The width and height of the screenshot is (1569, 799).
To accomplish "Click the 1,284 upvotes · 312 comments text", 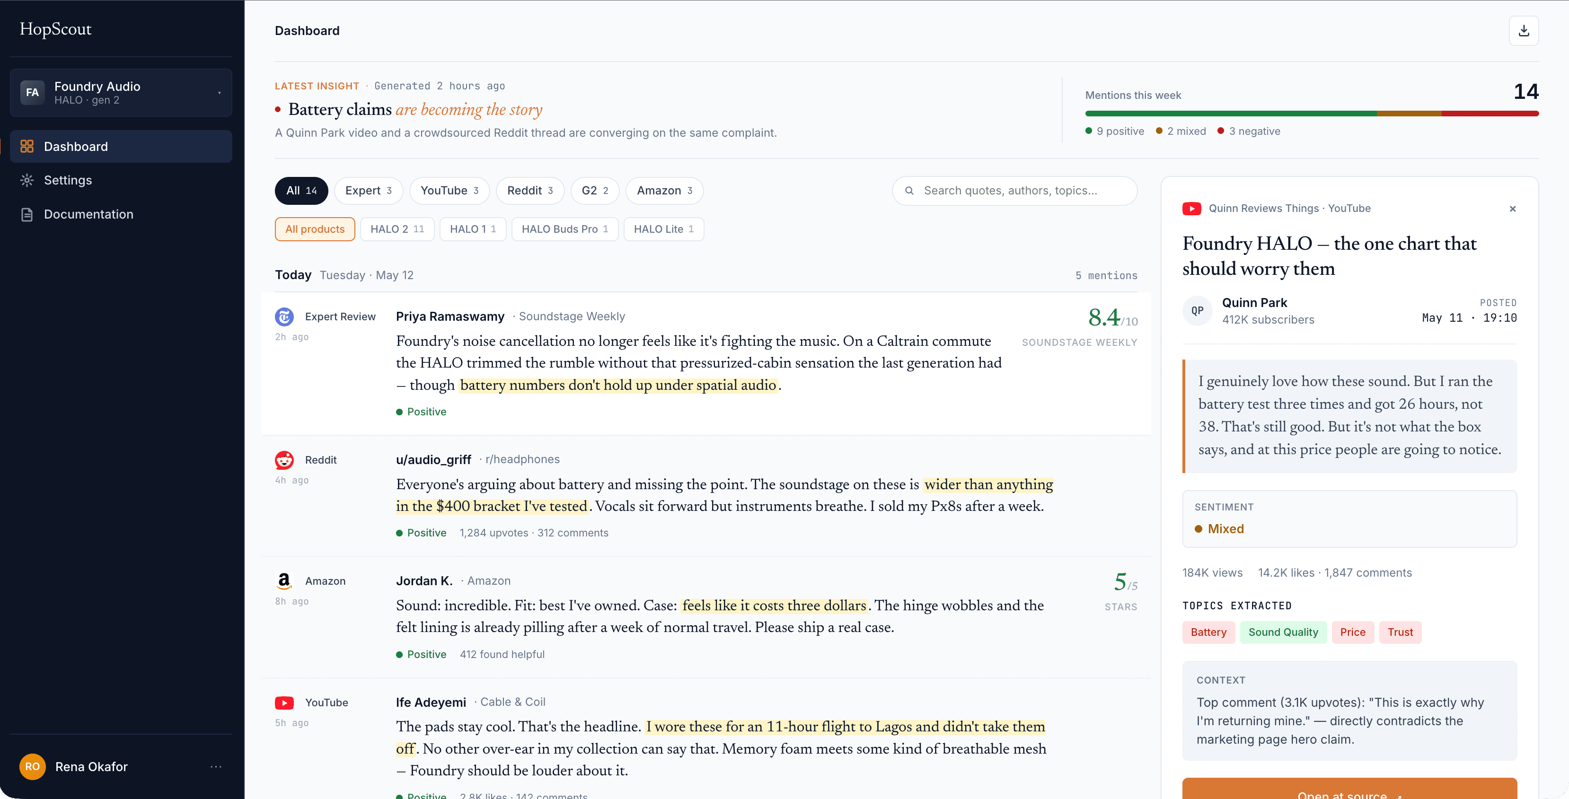I will pyautogui.click(x=534, y=533).
